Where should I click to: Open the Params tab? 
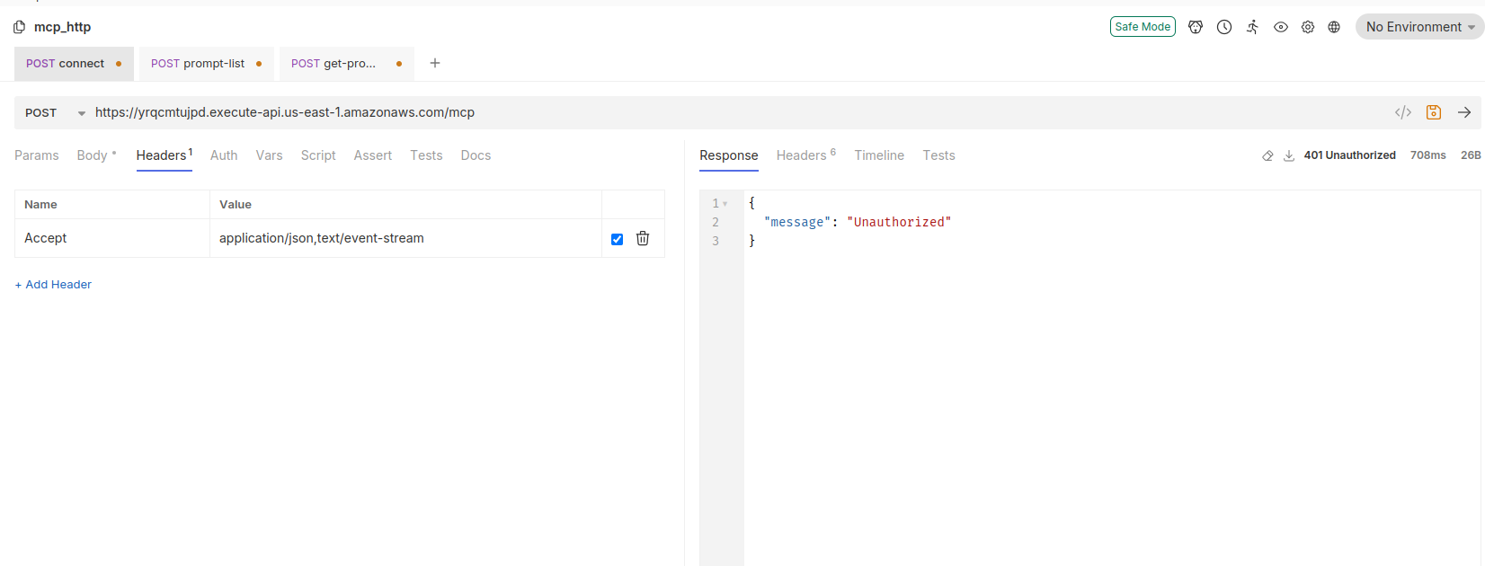[37, 155]
